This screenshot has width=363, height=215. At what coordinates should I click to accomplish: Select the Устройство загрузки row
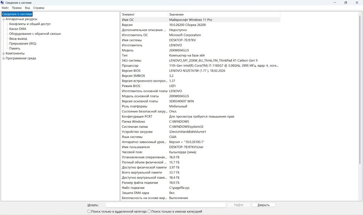[x=200, y=132]
